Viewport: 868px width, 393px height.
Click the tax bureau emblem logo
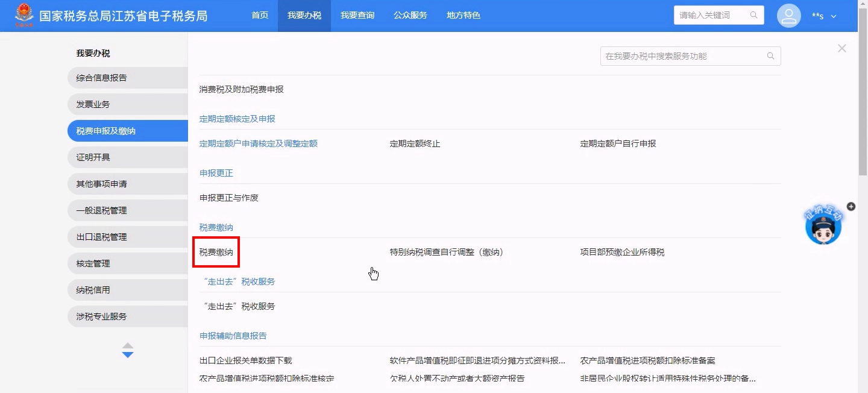pos(24,16)
